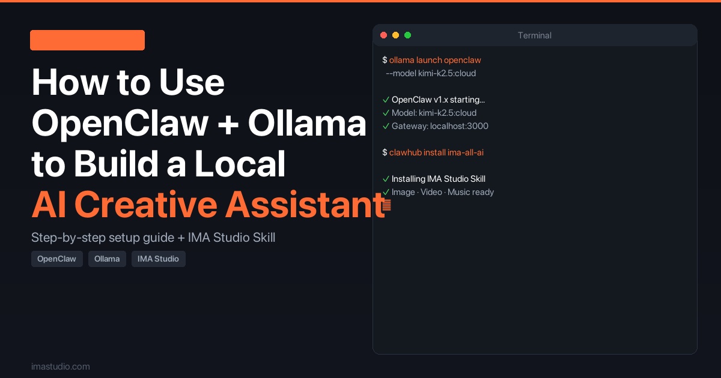Image resolution: width=721 pixels, height=378 pixels.
Task: Select the OpenClaw tag
Action: point(57,259)
